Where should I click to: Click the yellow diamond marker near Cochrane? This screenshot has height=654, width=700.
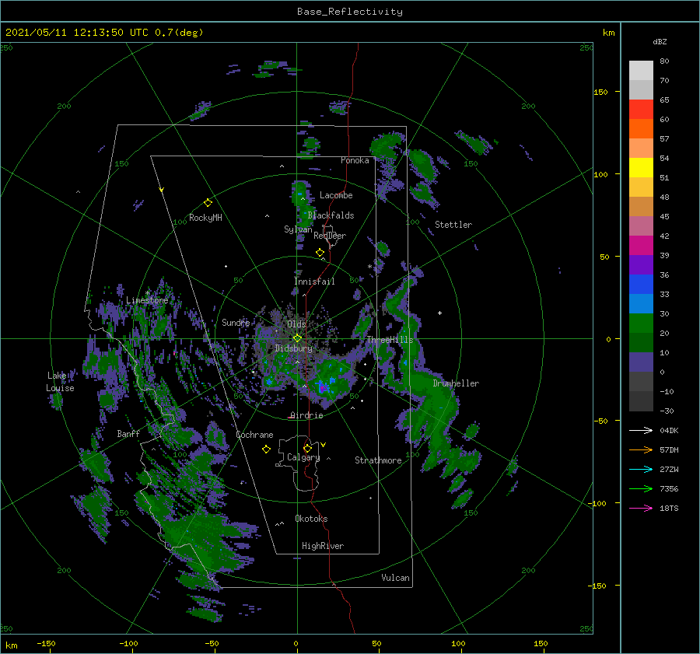click(x=266, y=449)
